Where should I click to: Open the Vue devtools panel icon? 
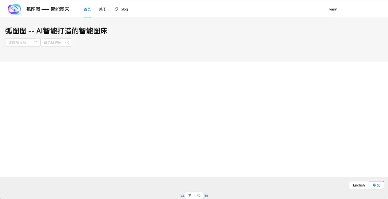[190, 195]
